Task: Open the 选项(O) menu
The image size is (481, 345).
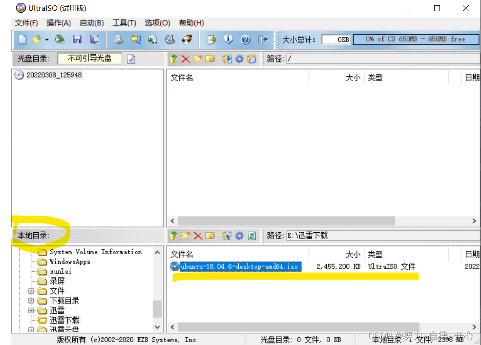Action: [157, 23]
